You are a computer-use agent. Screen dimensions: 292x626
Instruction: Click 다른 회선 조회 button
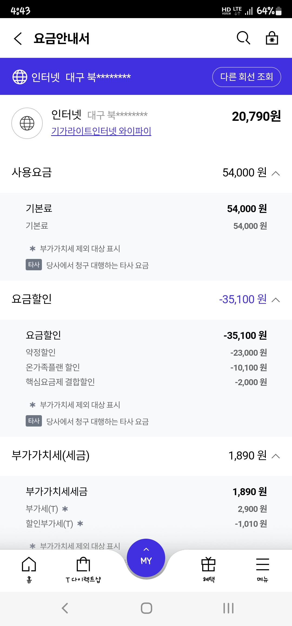tap(247, 77)
